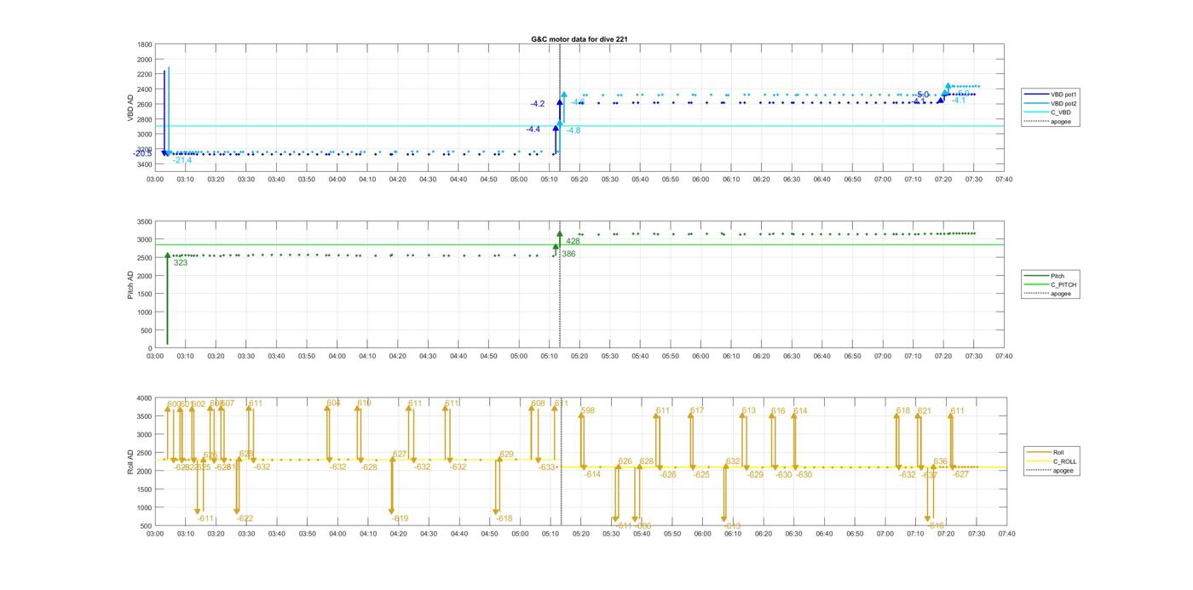Select the "C_ROLL" legend entry
Viewport: 1193px width, 590px height.
(1052, 461)
